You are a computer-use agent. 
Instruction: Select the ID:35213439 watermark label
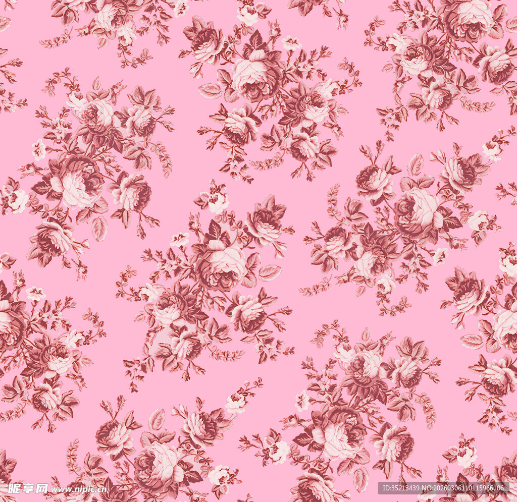[x=401, y=487]
